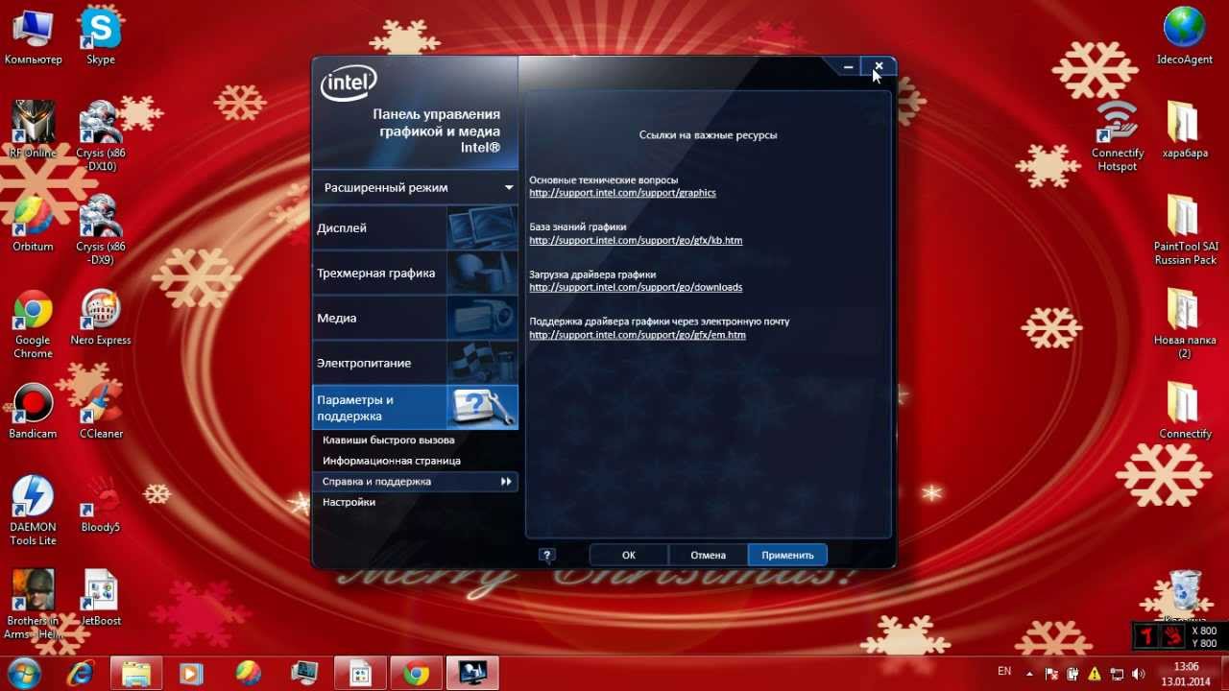Open the taskbar clock showing 13:06
Viewport: 1229px width, 691px height.
click(x=1186, y=673)
